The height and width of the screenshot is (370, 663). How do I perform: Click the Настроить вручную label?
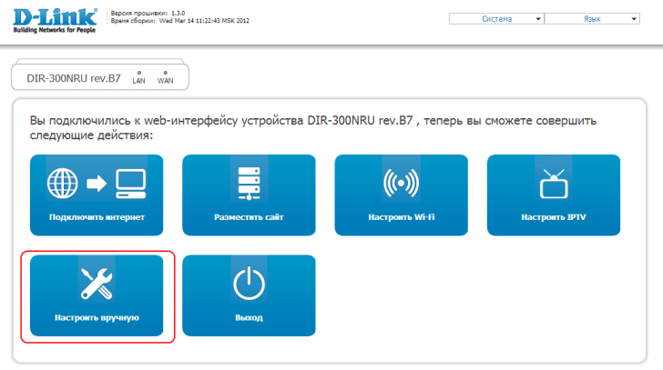tap(97, 318)
